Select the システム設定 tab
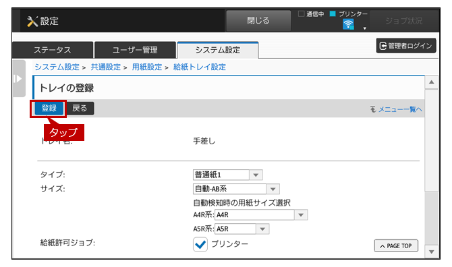The height and width of the screenshot is (267, 452). [x=218, y=50]
